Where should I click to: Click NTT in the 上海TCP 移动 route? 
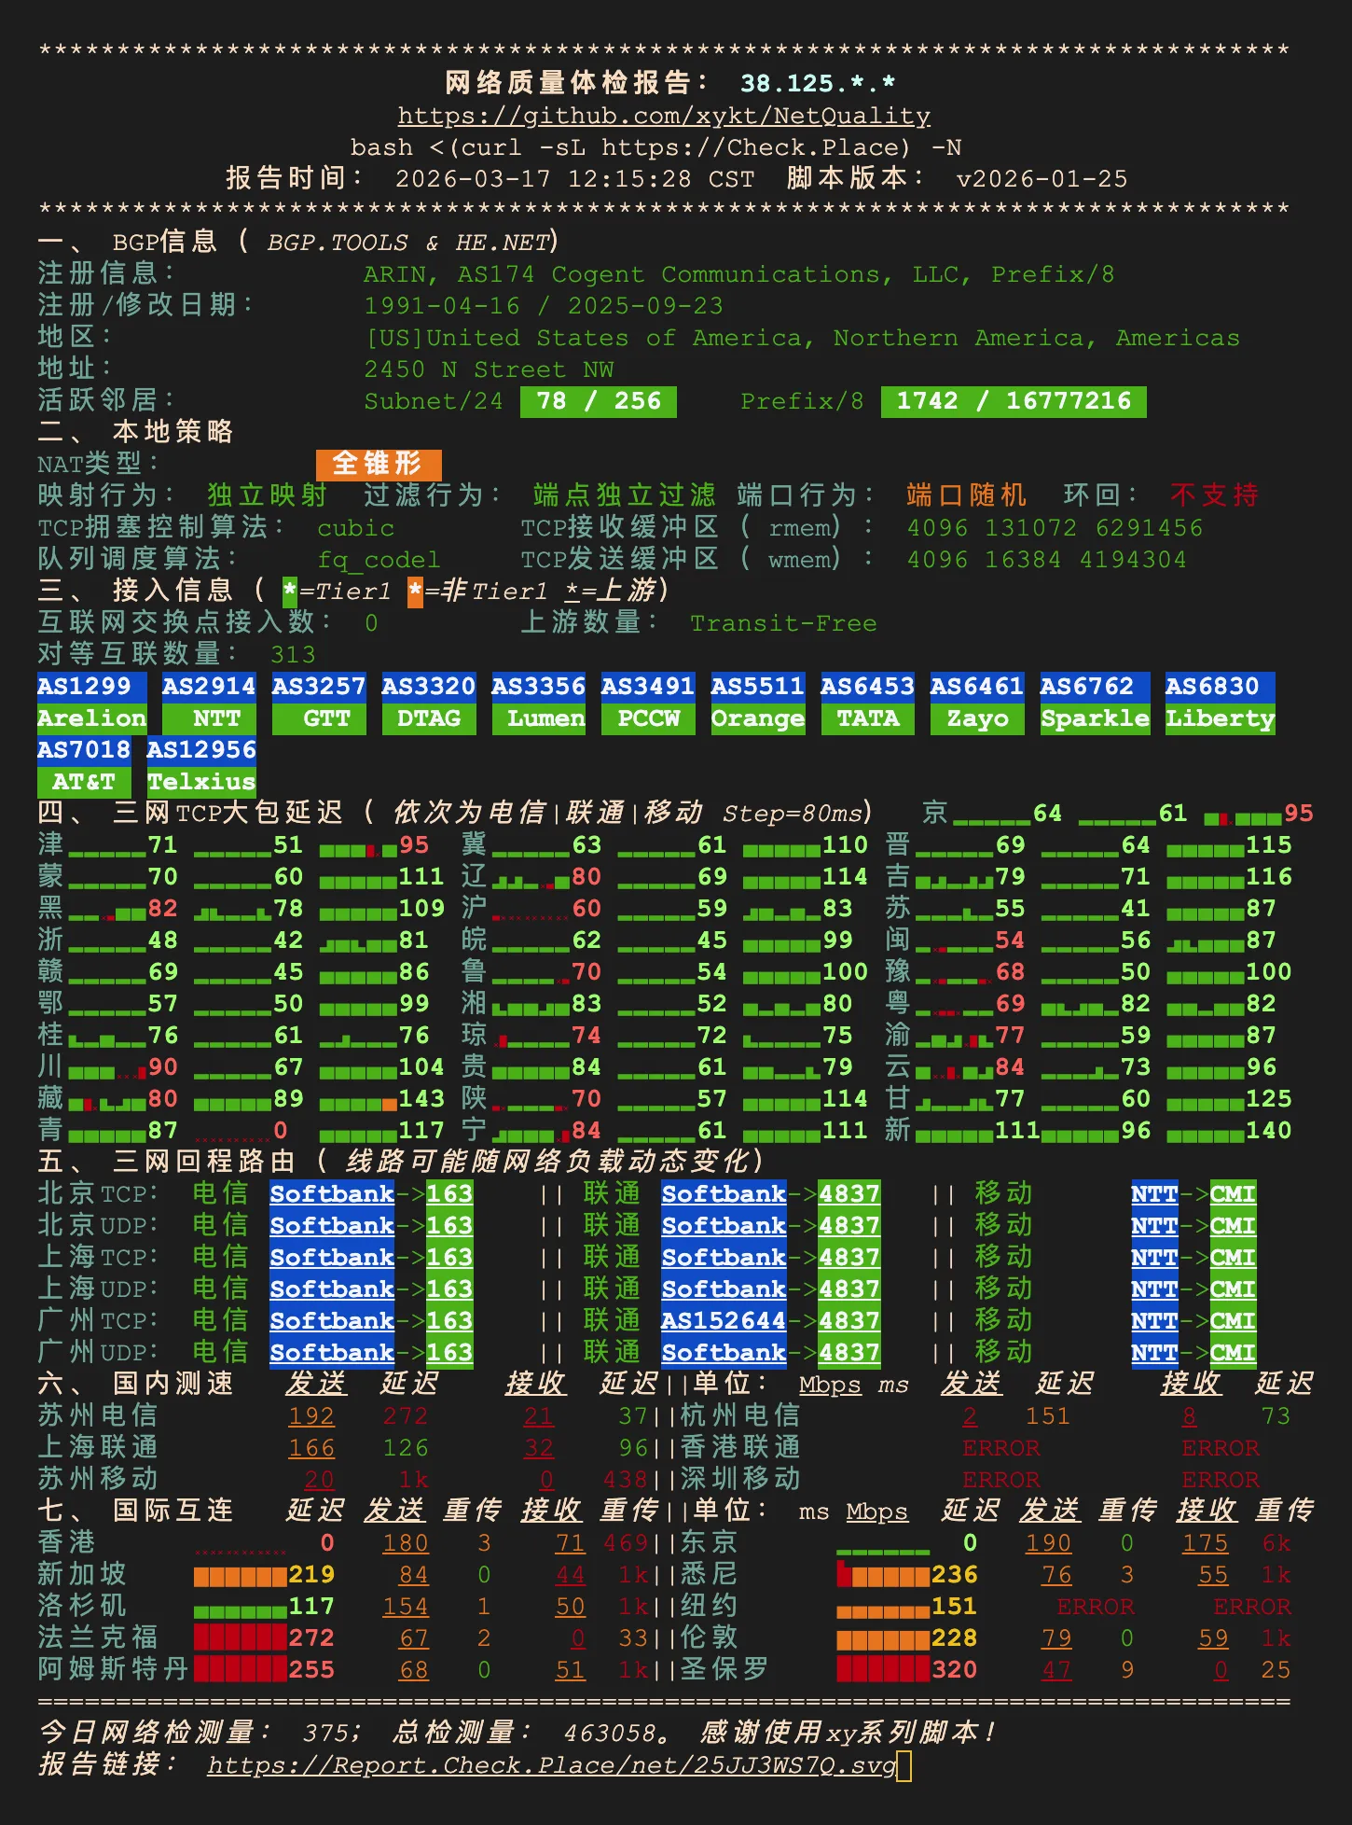(1154, 1258)
